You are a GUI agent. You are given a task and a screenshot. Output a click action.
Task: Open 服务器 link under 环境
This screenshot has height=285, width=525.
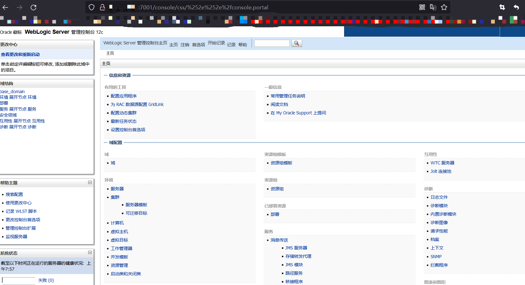coord(117,189)
